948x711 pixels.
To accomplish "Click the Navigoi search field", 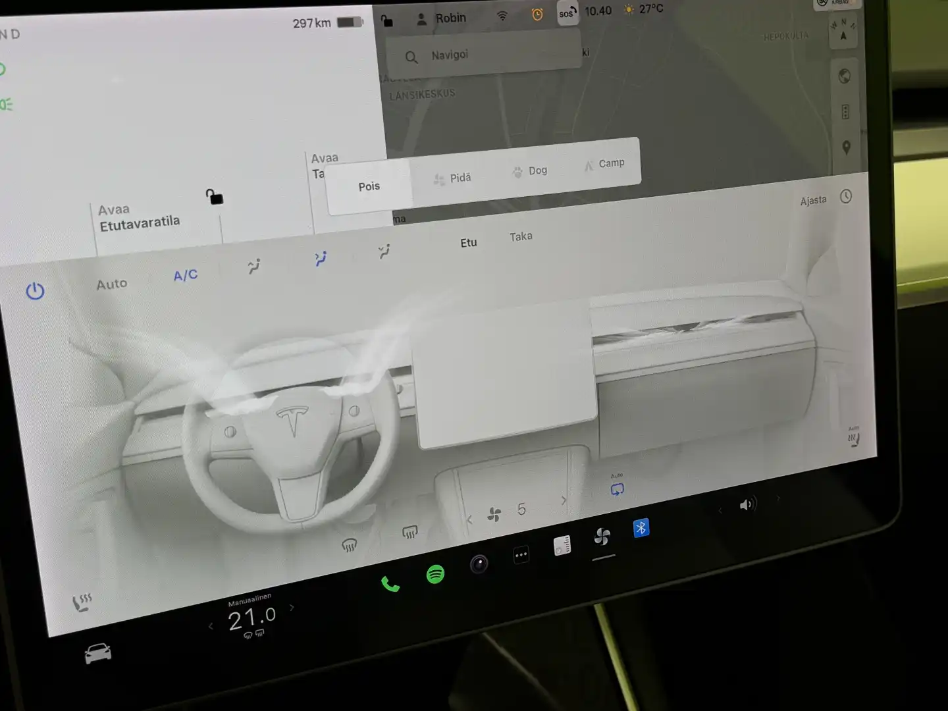I will (484, 54).
